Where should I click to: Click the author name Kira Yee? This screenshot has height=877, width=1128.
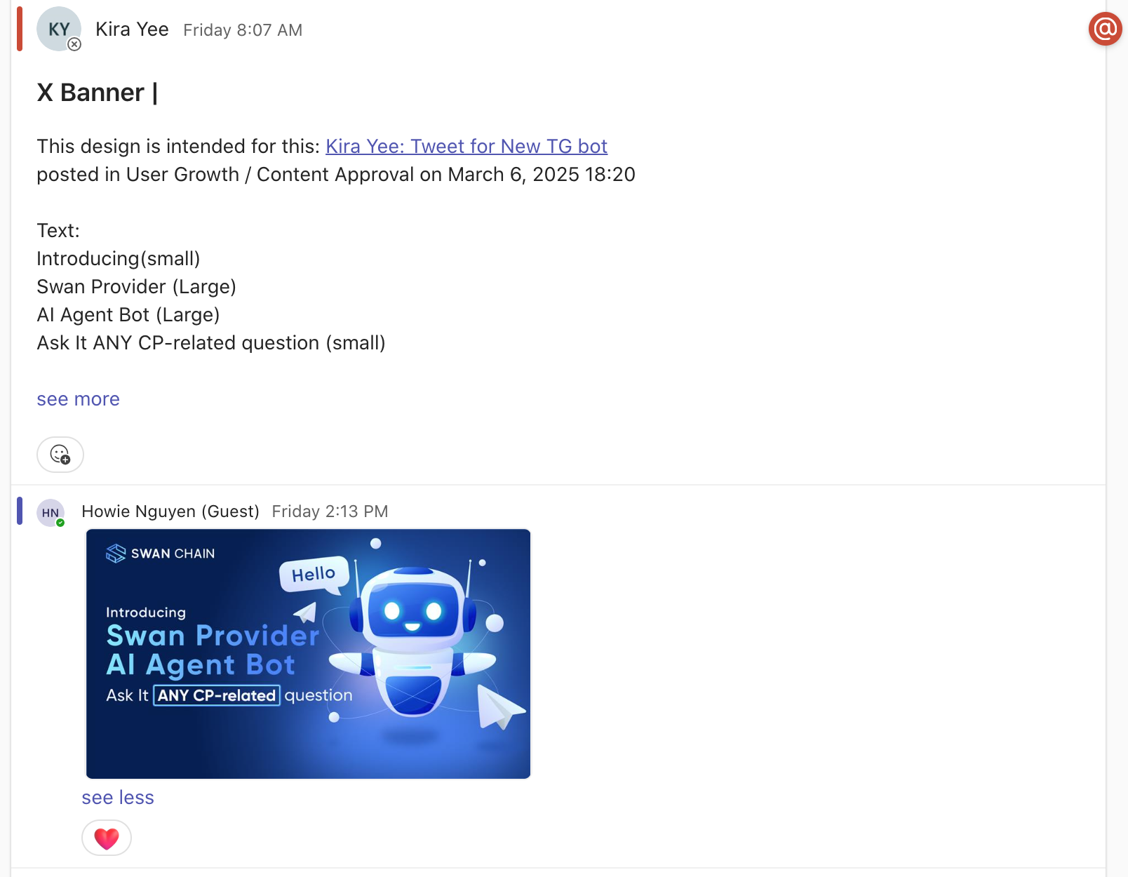[x=132, y=29]
